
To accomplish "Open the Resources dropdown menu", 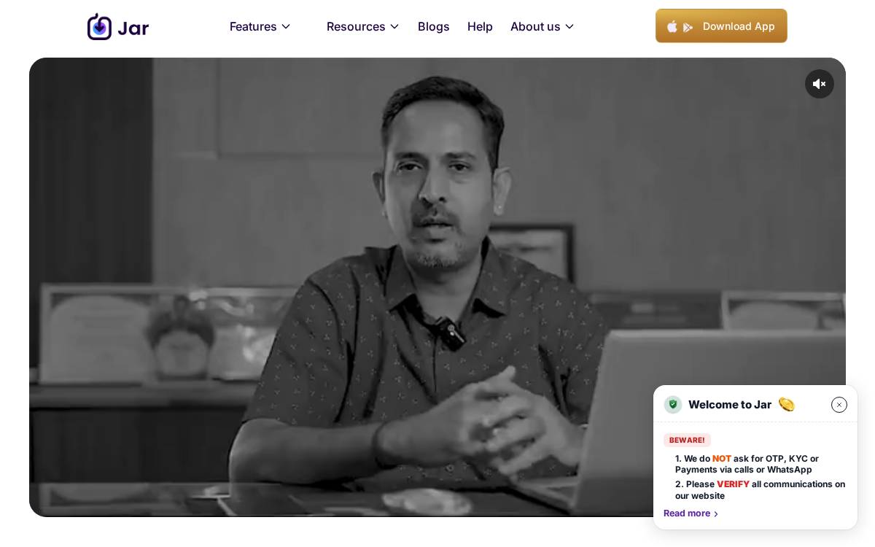I will pyautogui.click(x=363, y=27).
